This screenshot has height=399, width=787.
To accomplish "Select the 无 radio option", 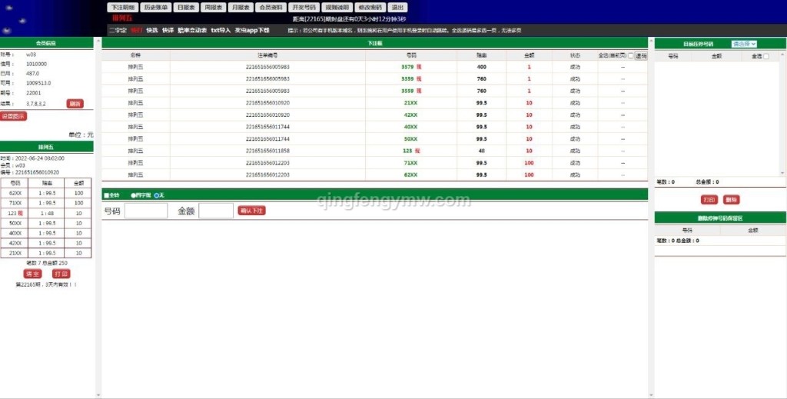I will pos(157,195).
